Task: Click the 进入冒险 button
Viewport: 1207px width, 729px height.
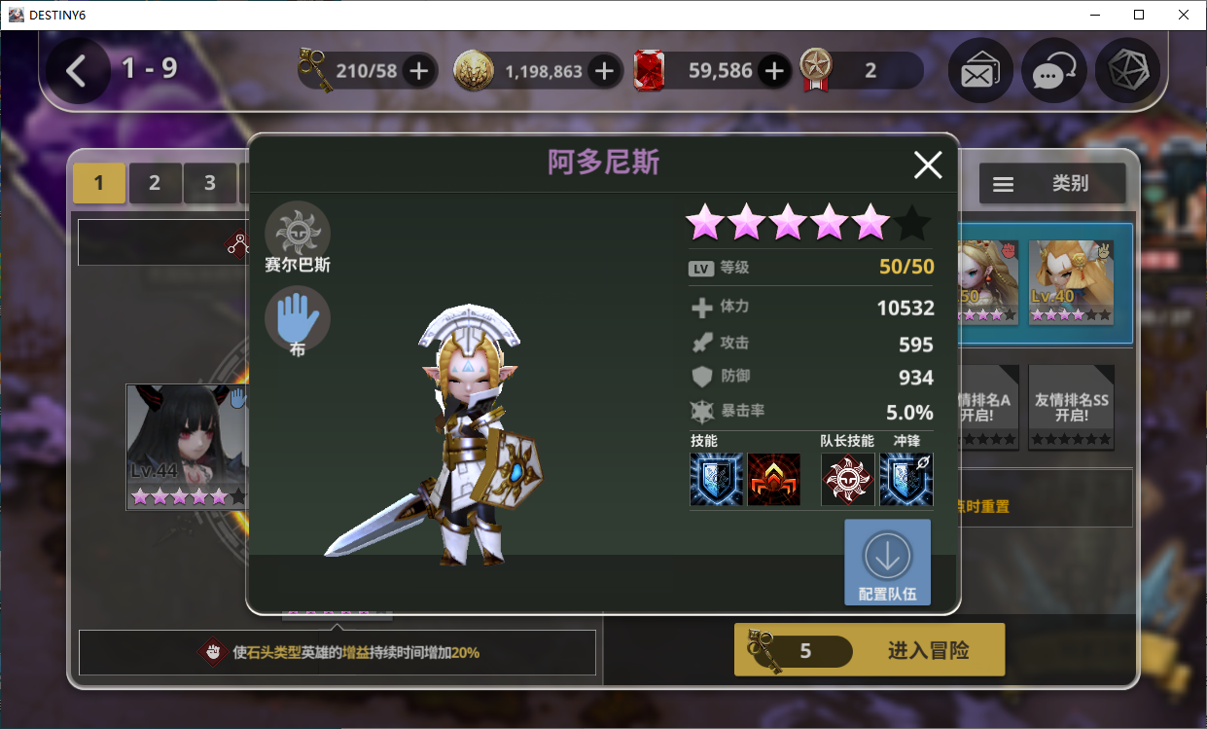Action: (x=870, y=650)
